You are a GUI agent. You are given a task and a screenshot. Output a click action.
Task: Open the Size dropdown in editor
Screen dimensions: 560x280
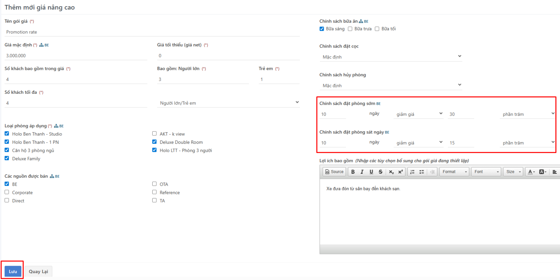(513, 172)
